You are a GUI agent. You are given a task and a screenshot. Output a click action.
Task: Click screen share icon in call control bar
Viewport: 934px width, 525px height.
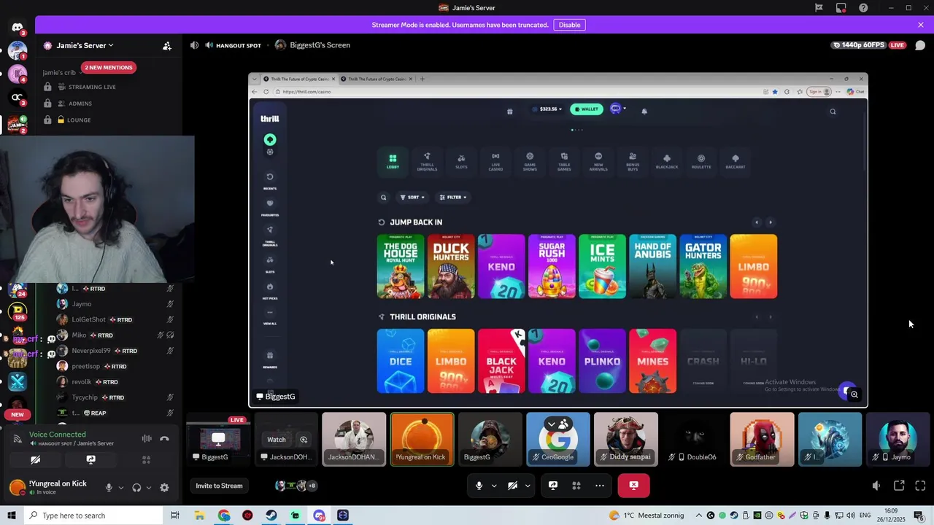[x=553, y=486]
